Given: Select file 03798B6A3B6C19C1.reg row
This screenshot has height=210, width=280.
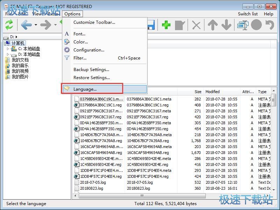Looking at the screenshot, I should pos(101,105).
